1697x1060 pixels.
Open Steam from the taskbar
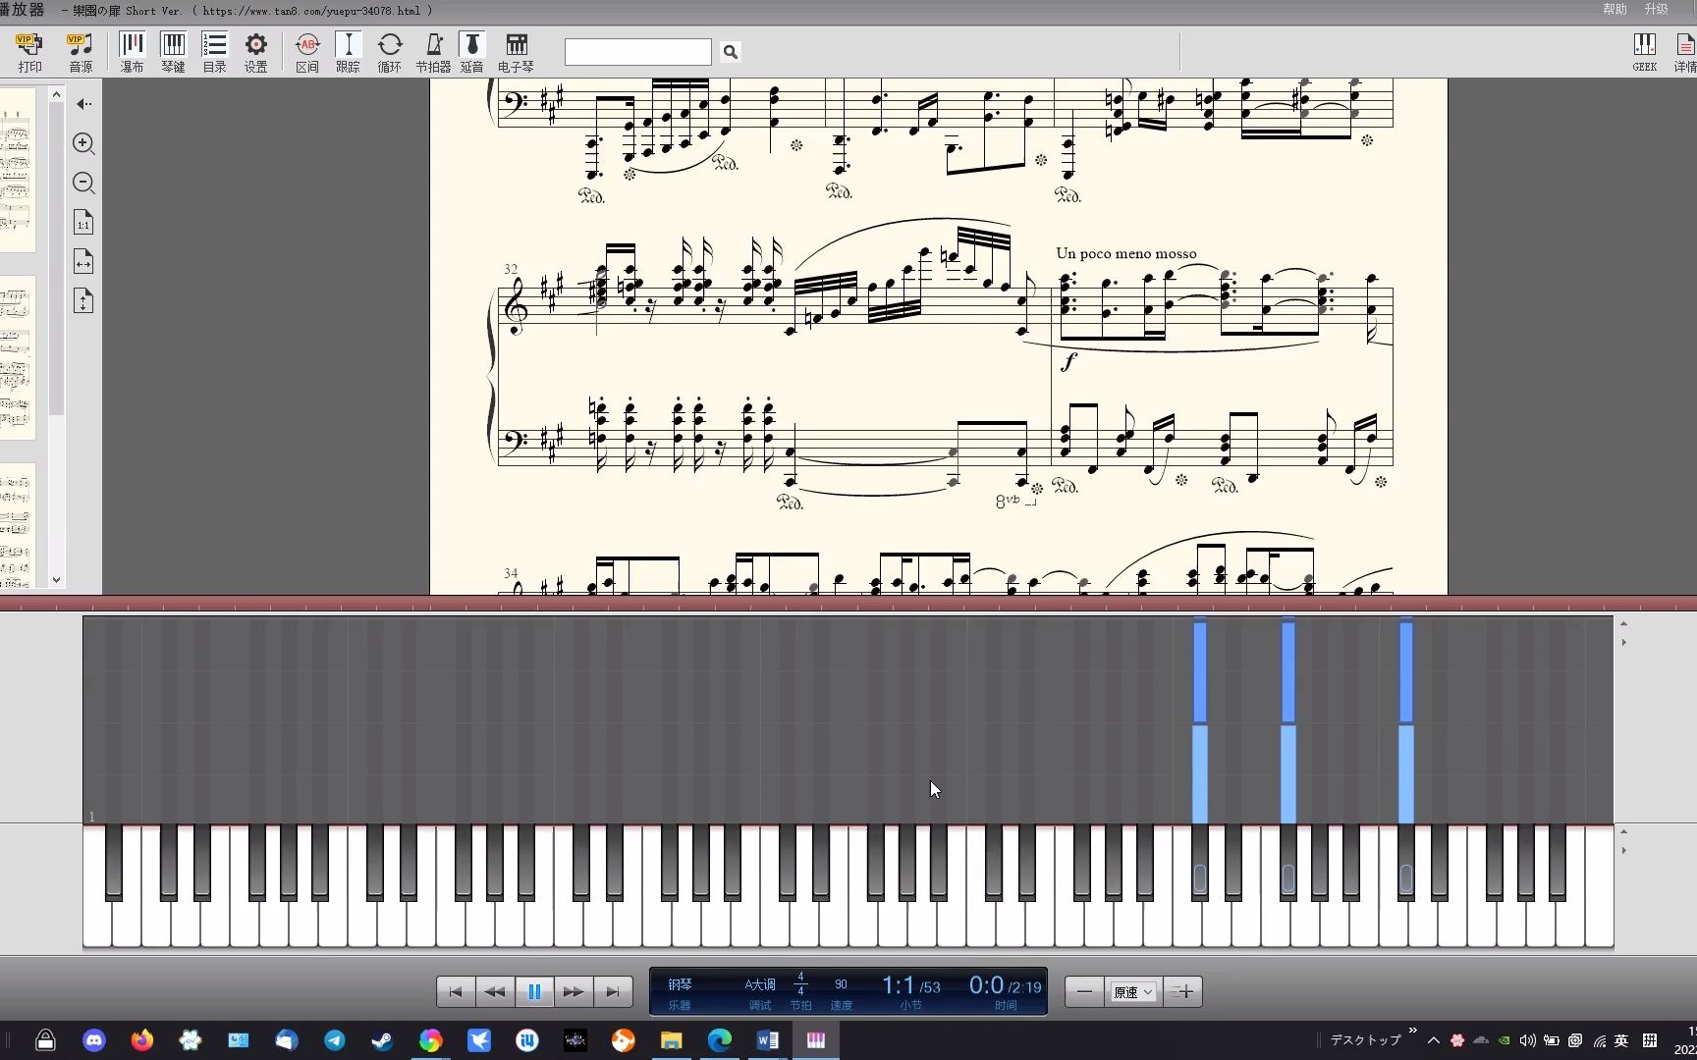[383, 1040]
